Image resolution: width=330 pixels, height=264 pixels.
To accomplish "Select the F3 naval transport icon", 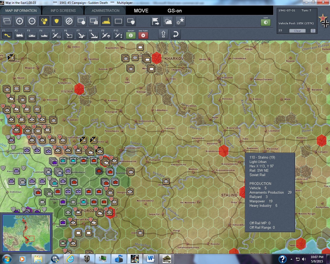I will [x=31, y=35].
